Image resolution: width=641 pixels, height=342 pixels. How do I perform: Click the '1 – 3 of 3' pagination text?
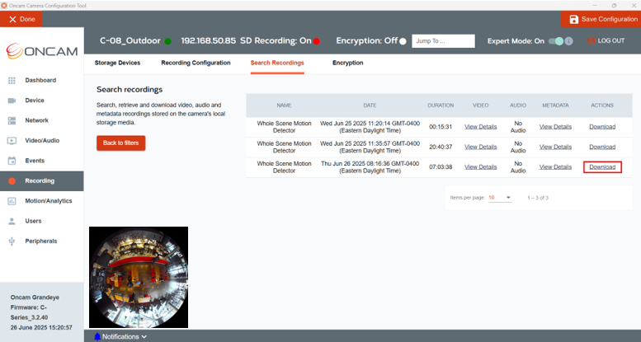coord(538,198)
